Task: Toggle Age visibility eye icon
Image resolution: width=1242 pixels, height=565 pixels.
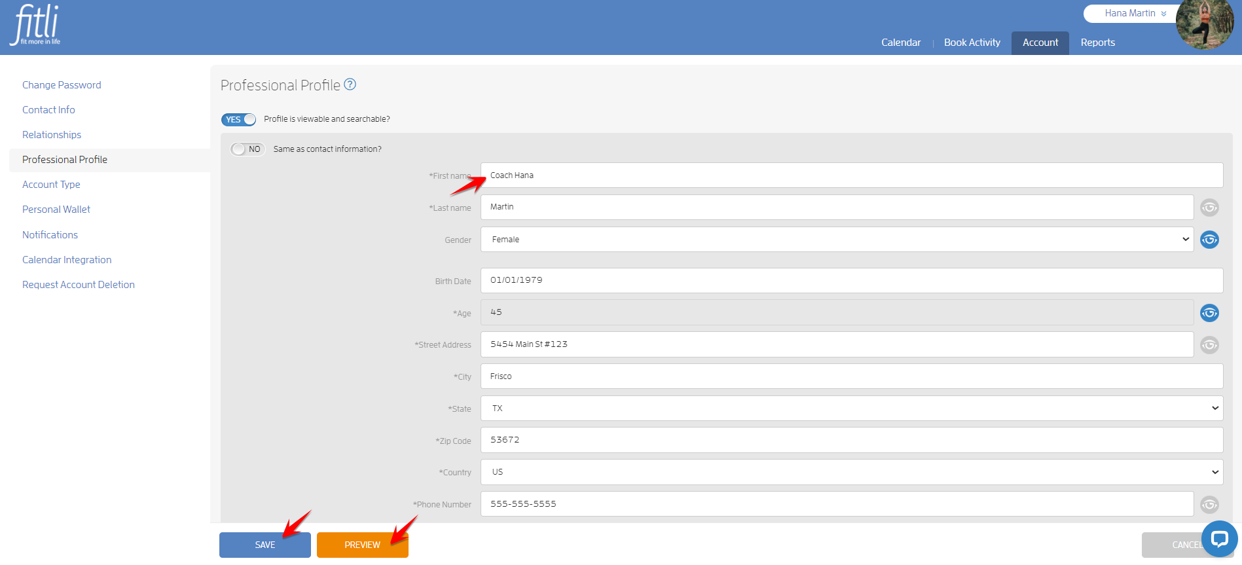Action: coord(1209,313)
